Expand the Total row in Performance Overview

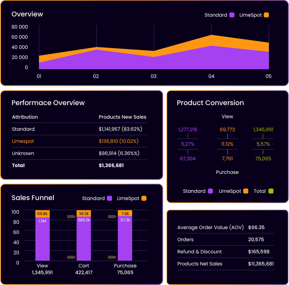pos(18,165)
